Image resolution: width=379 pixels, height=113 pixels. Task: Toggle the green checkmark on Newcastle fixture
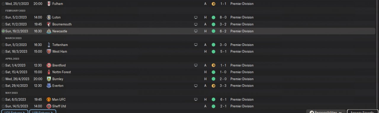click(3, 31)
